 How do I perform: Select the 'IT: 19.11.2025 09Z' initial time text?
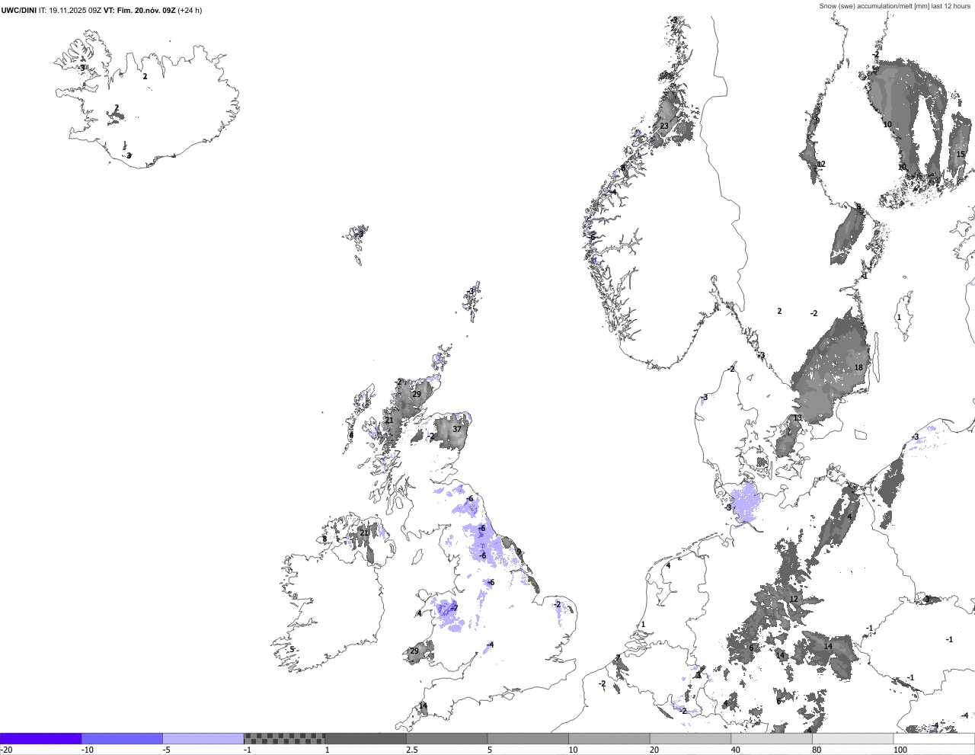[70, 11]
